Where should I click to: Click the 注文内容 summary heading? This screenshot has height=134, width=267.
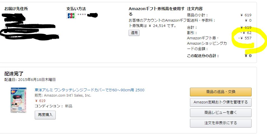coord(195,9)
